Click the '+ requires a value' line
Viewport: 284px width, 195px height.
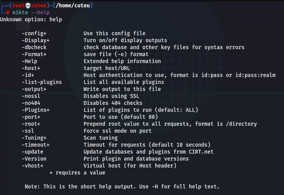[77, 173]
